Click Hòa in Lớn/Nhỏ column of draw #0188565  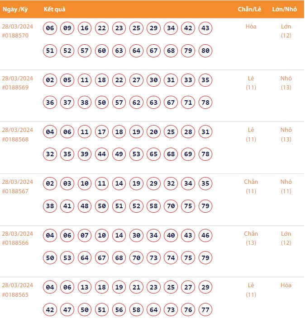click(286, 285)
